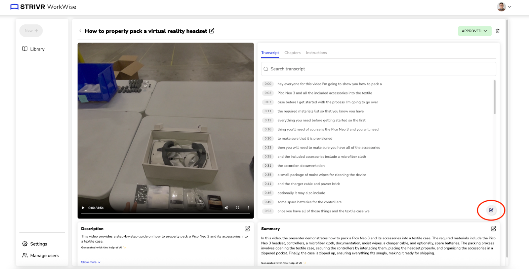Switch to the Chapters tab

pos(292,53)
